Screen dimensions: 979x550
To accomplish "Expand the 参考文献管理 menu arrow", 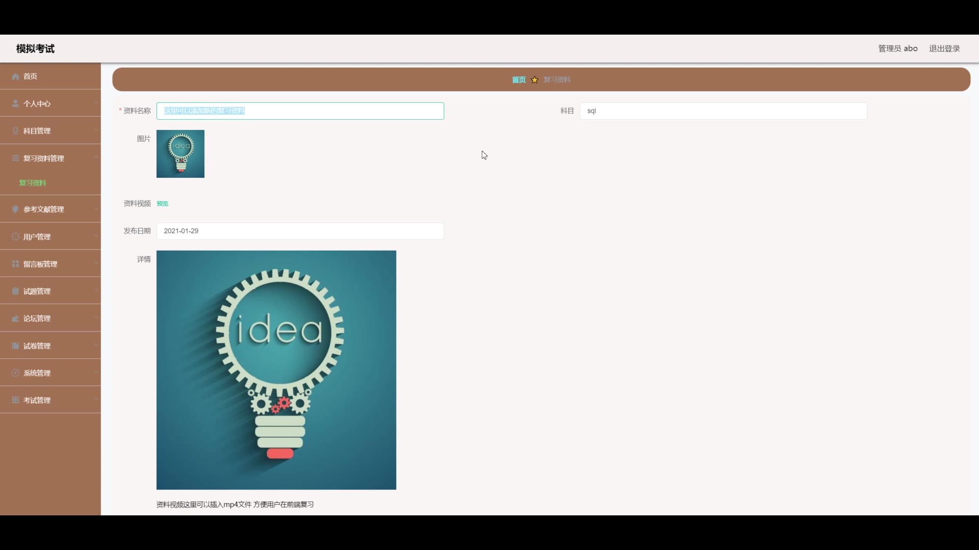I will coord(96,209).
